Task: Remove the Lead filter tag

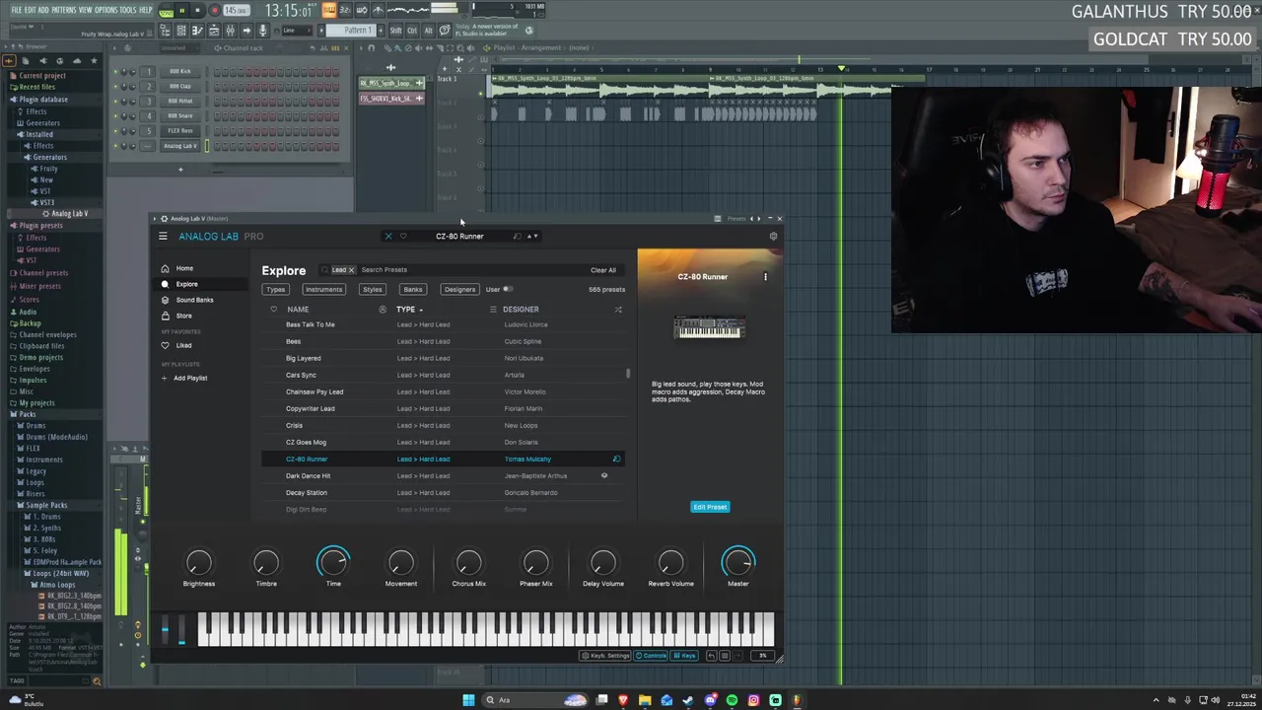Action: (x=350, y=270)
